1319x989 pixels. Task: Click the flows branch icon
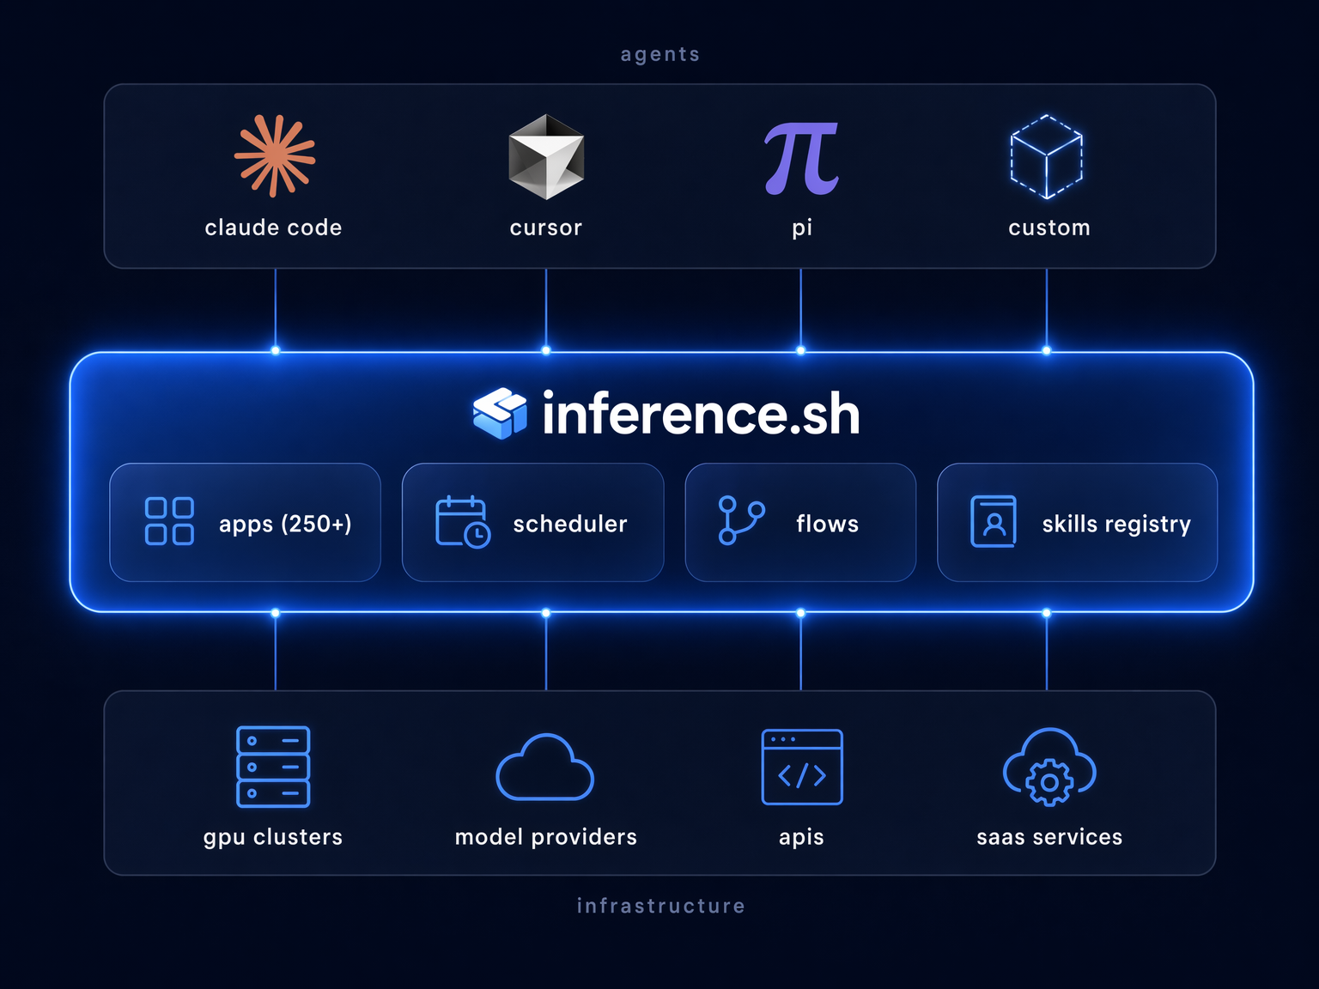740,520
